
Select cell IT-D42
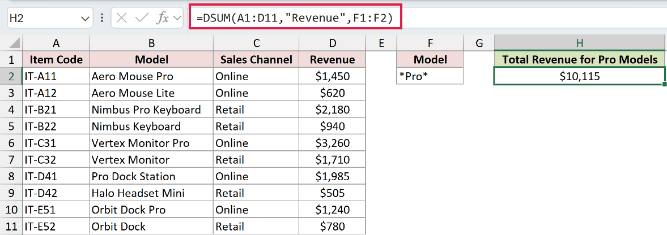[x=56, y=193]
